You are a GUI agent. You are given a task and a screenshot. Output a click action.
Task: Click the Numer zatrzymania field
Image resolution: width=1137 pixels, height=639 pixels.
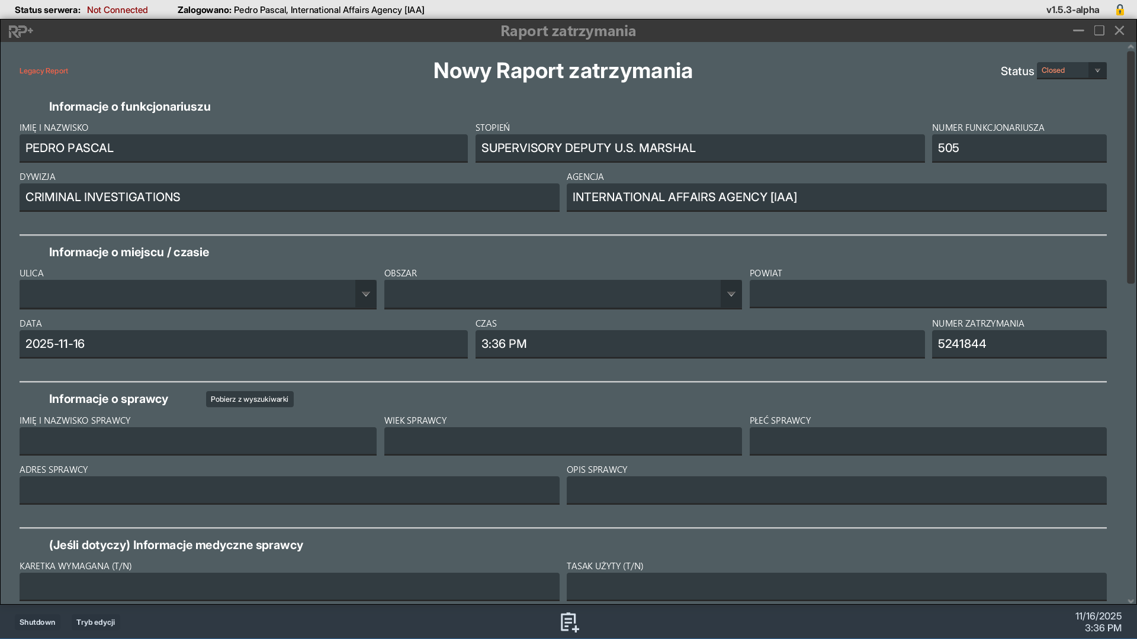(x=1019, y=344)
